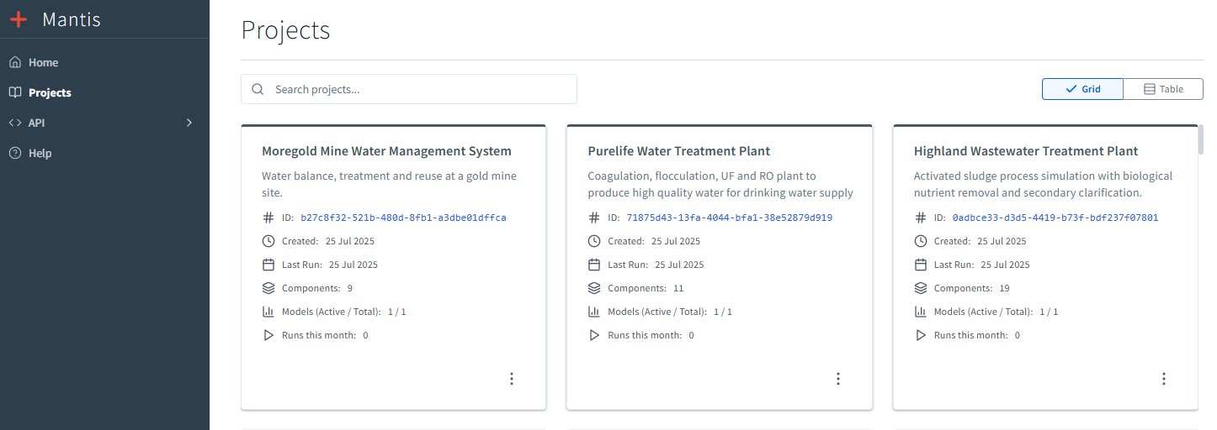Click 'Runs this month: 0' on Highland card
Screen dimensions: 1217x430
977,335
